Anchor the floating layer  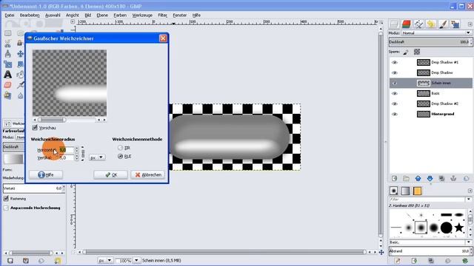tap(453, 179)
